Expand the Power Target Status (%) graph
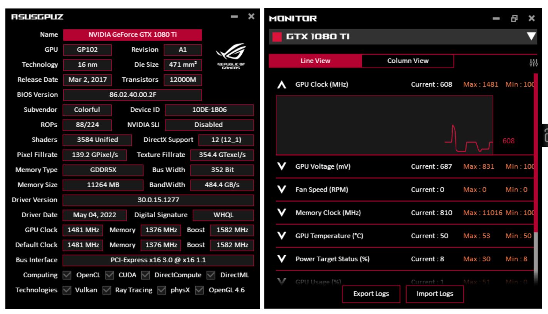This screenshot has height=314, width=548. tap(282, 259)
